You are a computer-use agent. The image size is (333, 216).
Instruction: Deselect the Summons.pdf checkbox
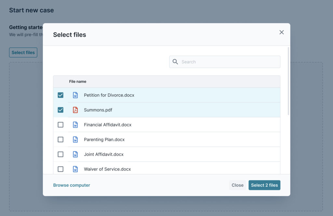[x=60, y=110]
